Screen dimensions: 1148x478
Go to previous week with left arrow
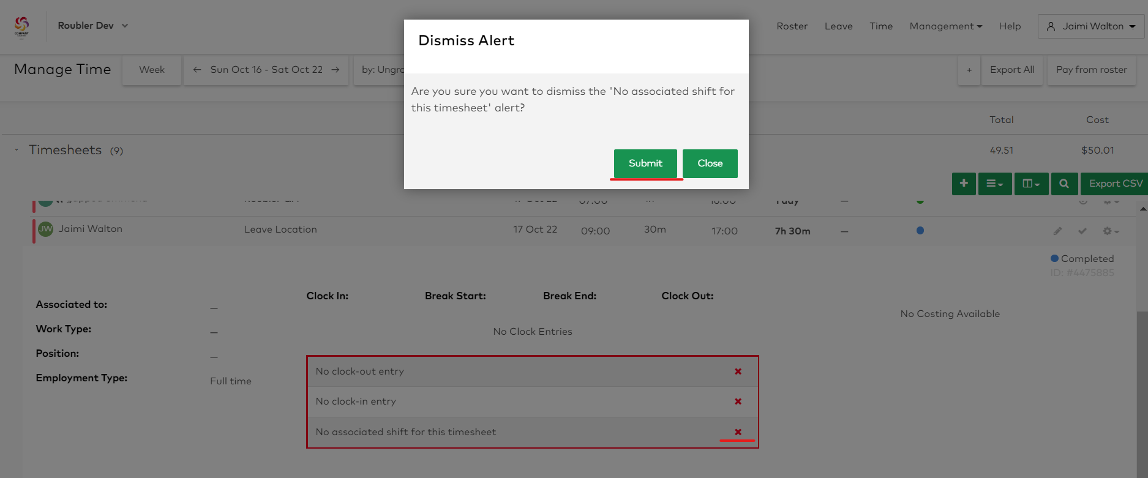[197, 70]
